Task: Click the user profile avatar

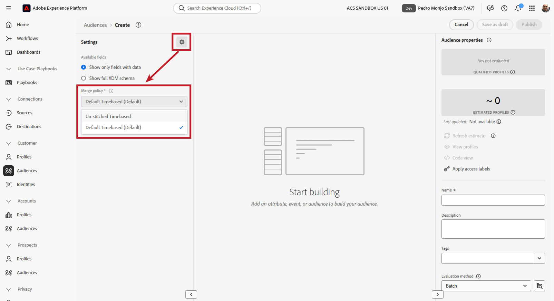Action: click(545, 8)
